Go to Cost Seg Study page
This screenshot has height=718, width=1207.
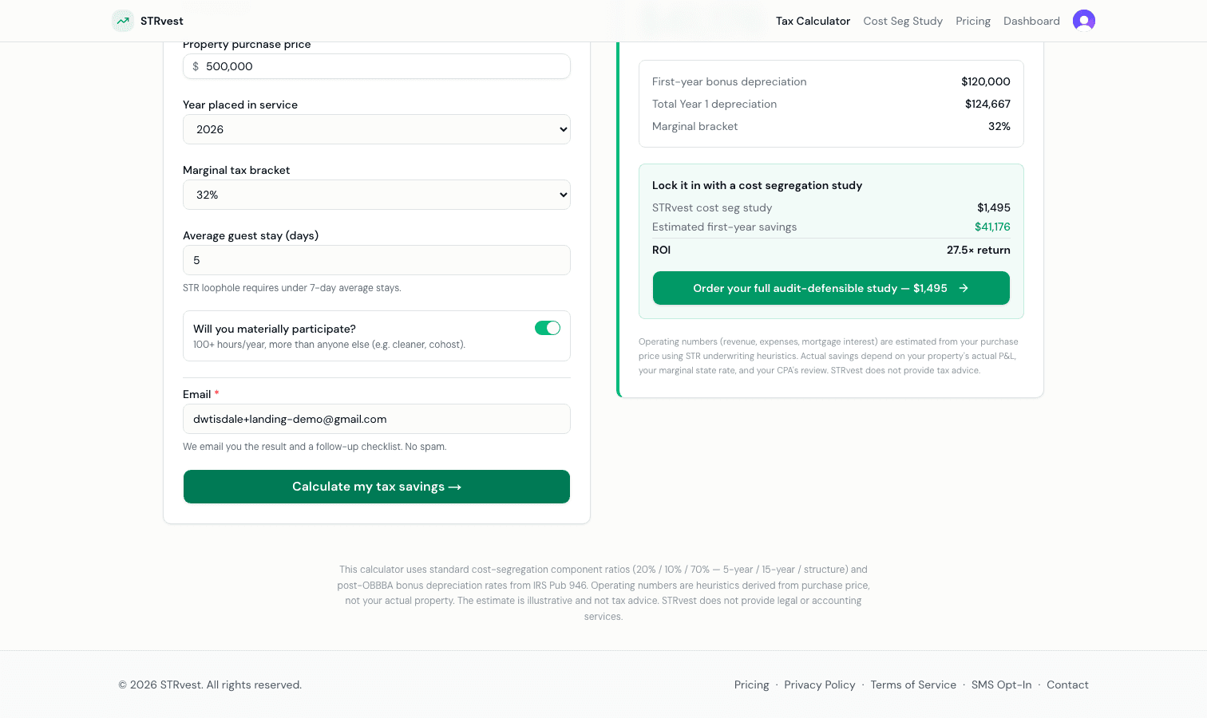click(903, 21)
